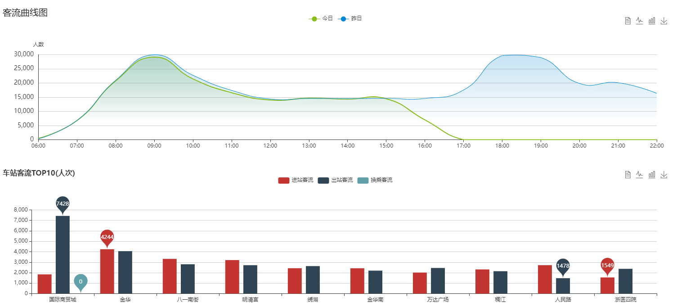Hide the 出站客流 legend series
699x306 pixels.
point(336,180)
